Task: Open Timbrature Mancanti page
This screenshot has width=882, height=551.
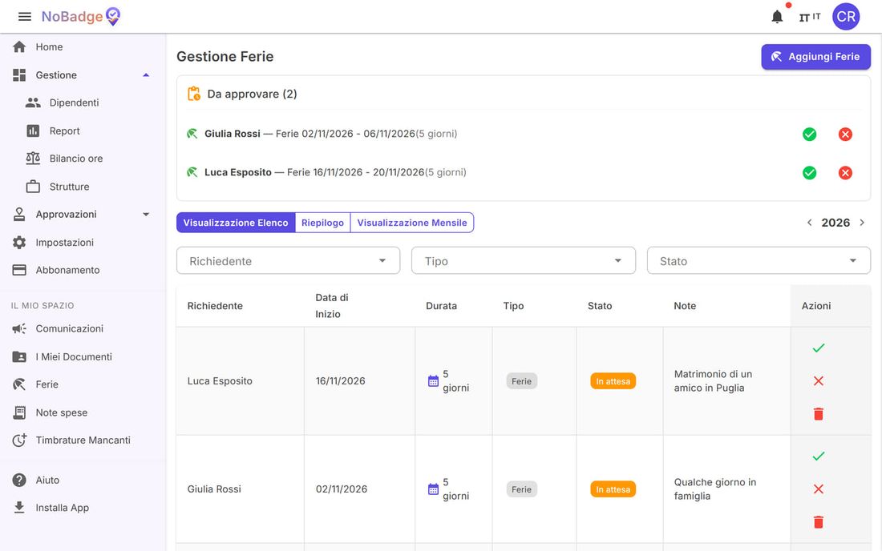Action: point(83,440)
